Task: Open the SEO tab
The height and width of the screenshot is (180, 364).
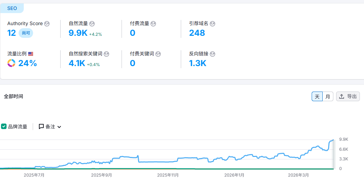Action: [x=12, y=8]
